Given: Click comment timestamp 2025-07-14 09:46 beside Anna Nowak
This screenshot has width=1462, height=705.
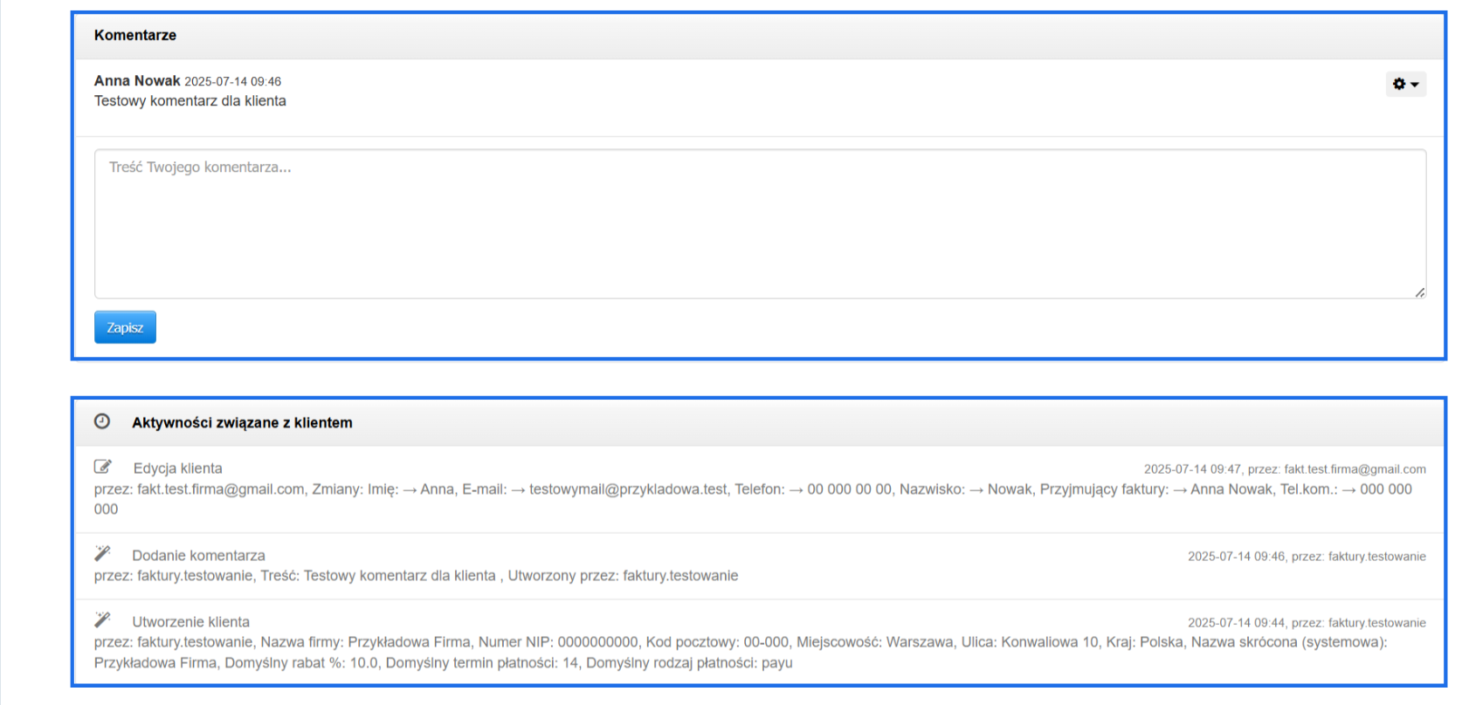Looking at the screenshot, I should (x=232, y=81).
